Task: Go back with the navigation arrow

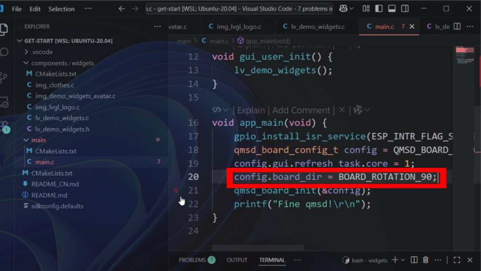Action: click(x=122, y=9)
